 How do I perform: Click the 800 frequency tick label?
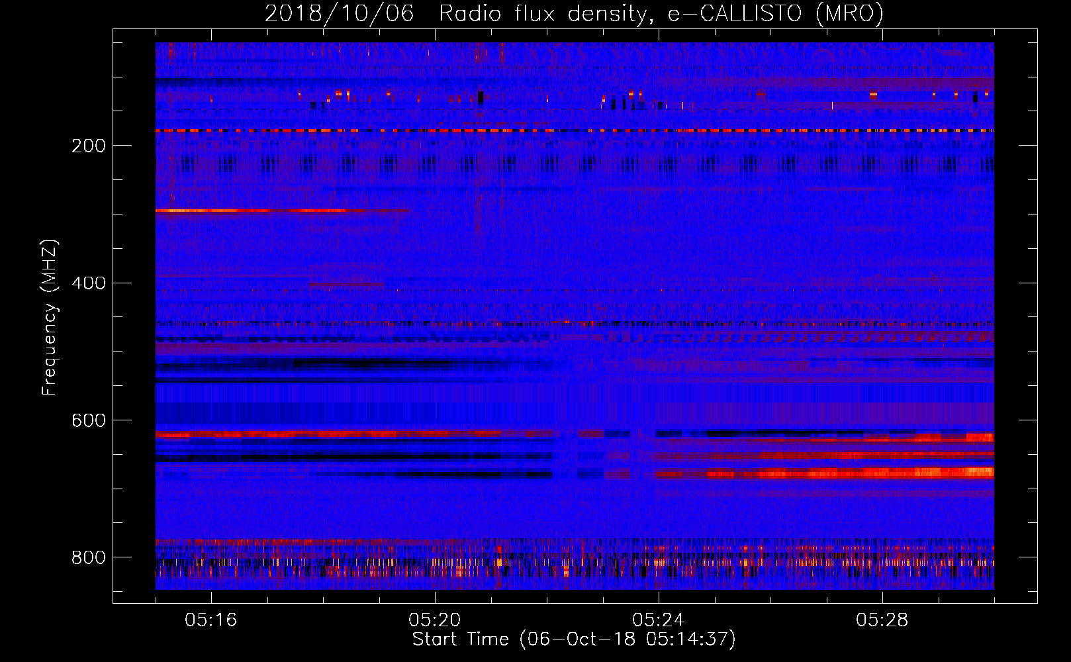pyautogui.click(x=89, y=558)
